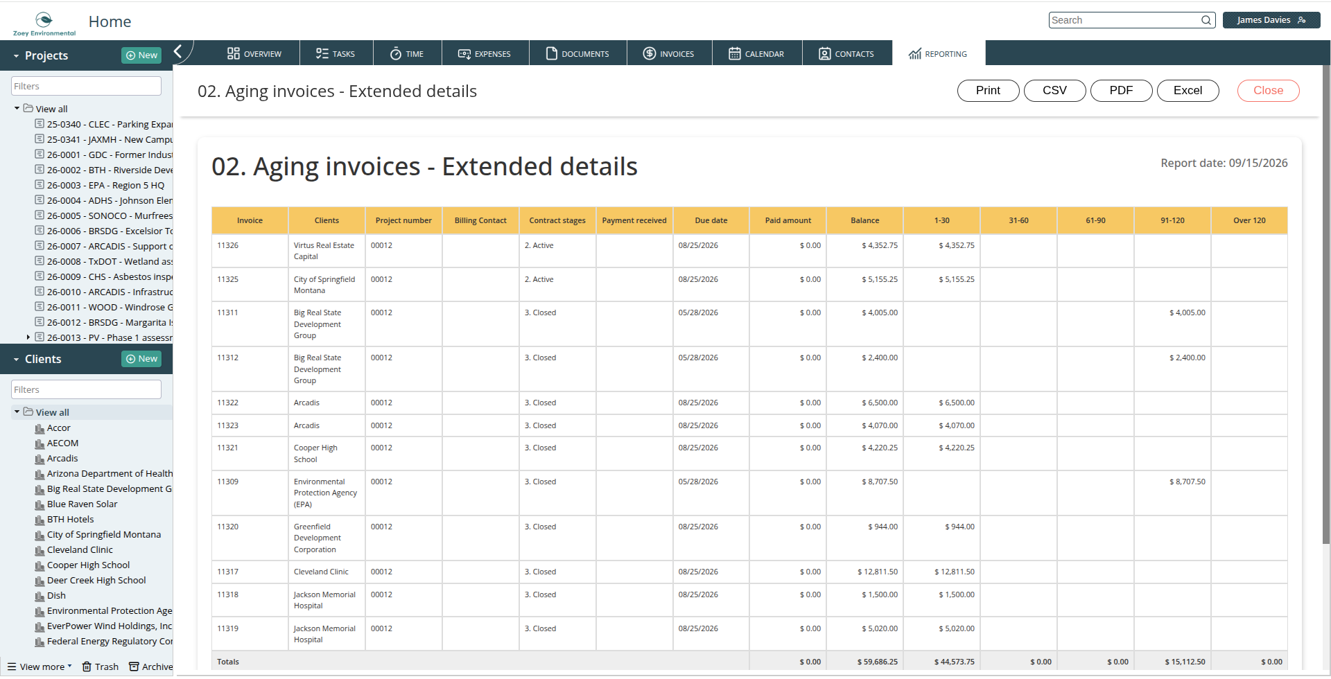This screenshot has width=1331, height=679.
Task: Select the Reporting tab
Action: pyautogui.click(x=938, y=53)
